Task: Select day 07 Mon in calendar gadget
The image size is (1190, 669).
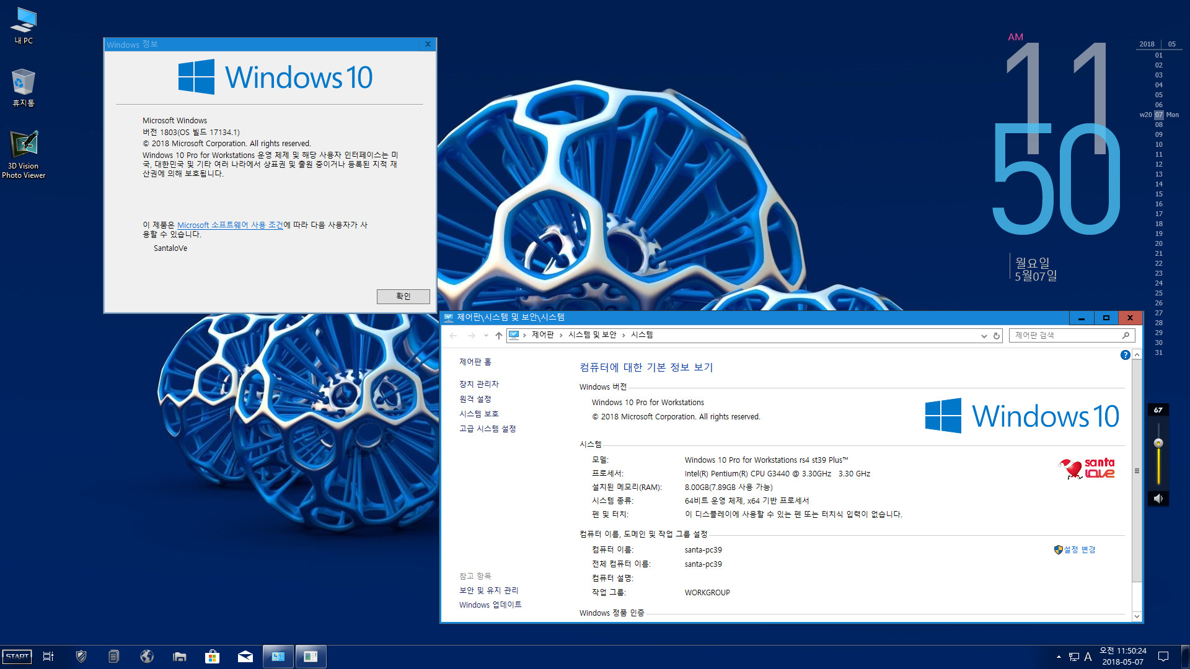Action: pos(1159,115)
